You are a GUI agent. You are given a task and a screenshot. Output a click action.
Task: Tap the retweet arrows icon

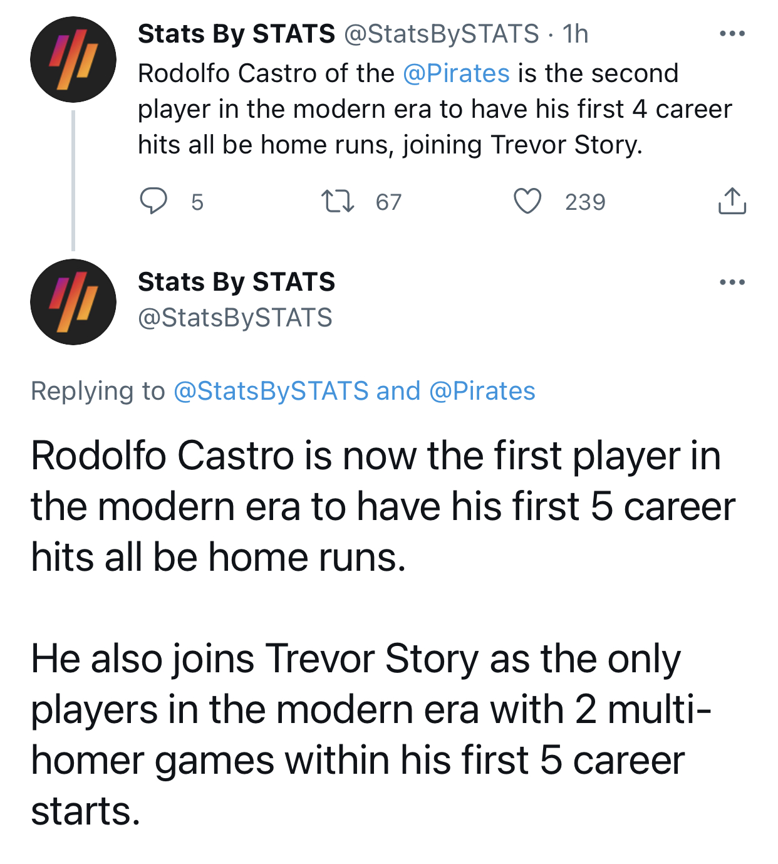point(338,202)
